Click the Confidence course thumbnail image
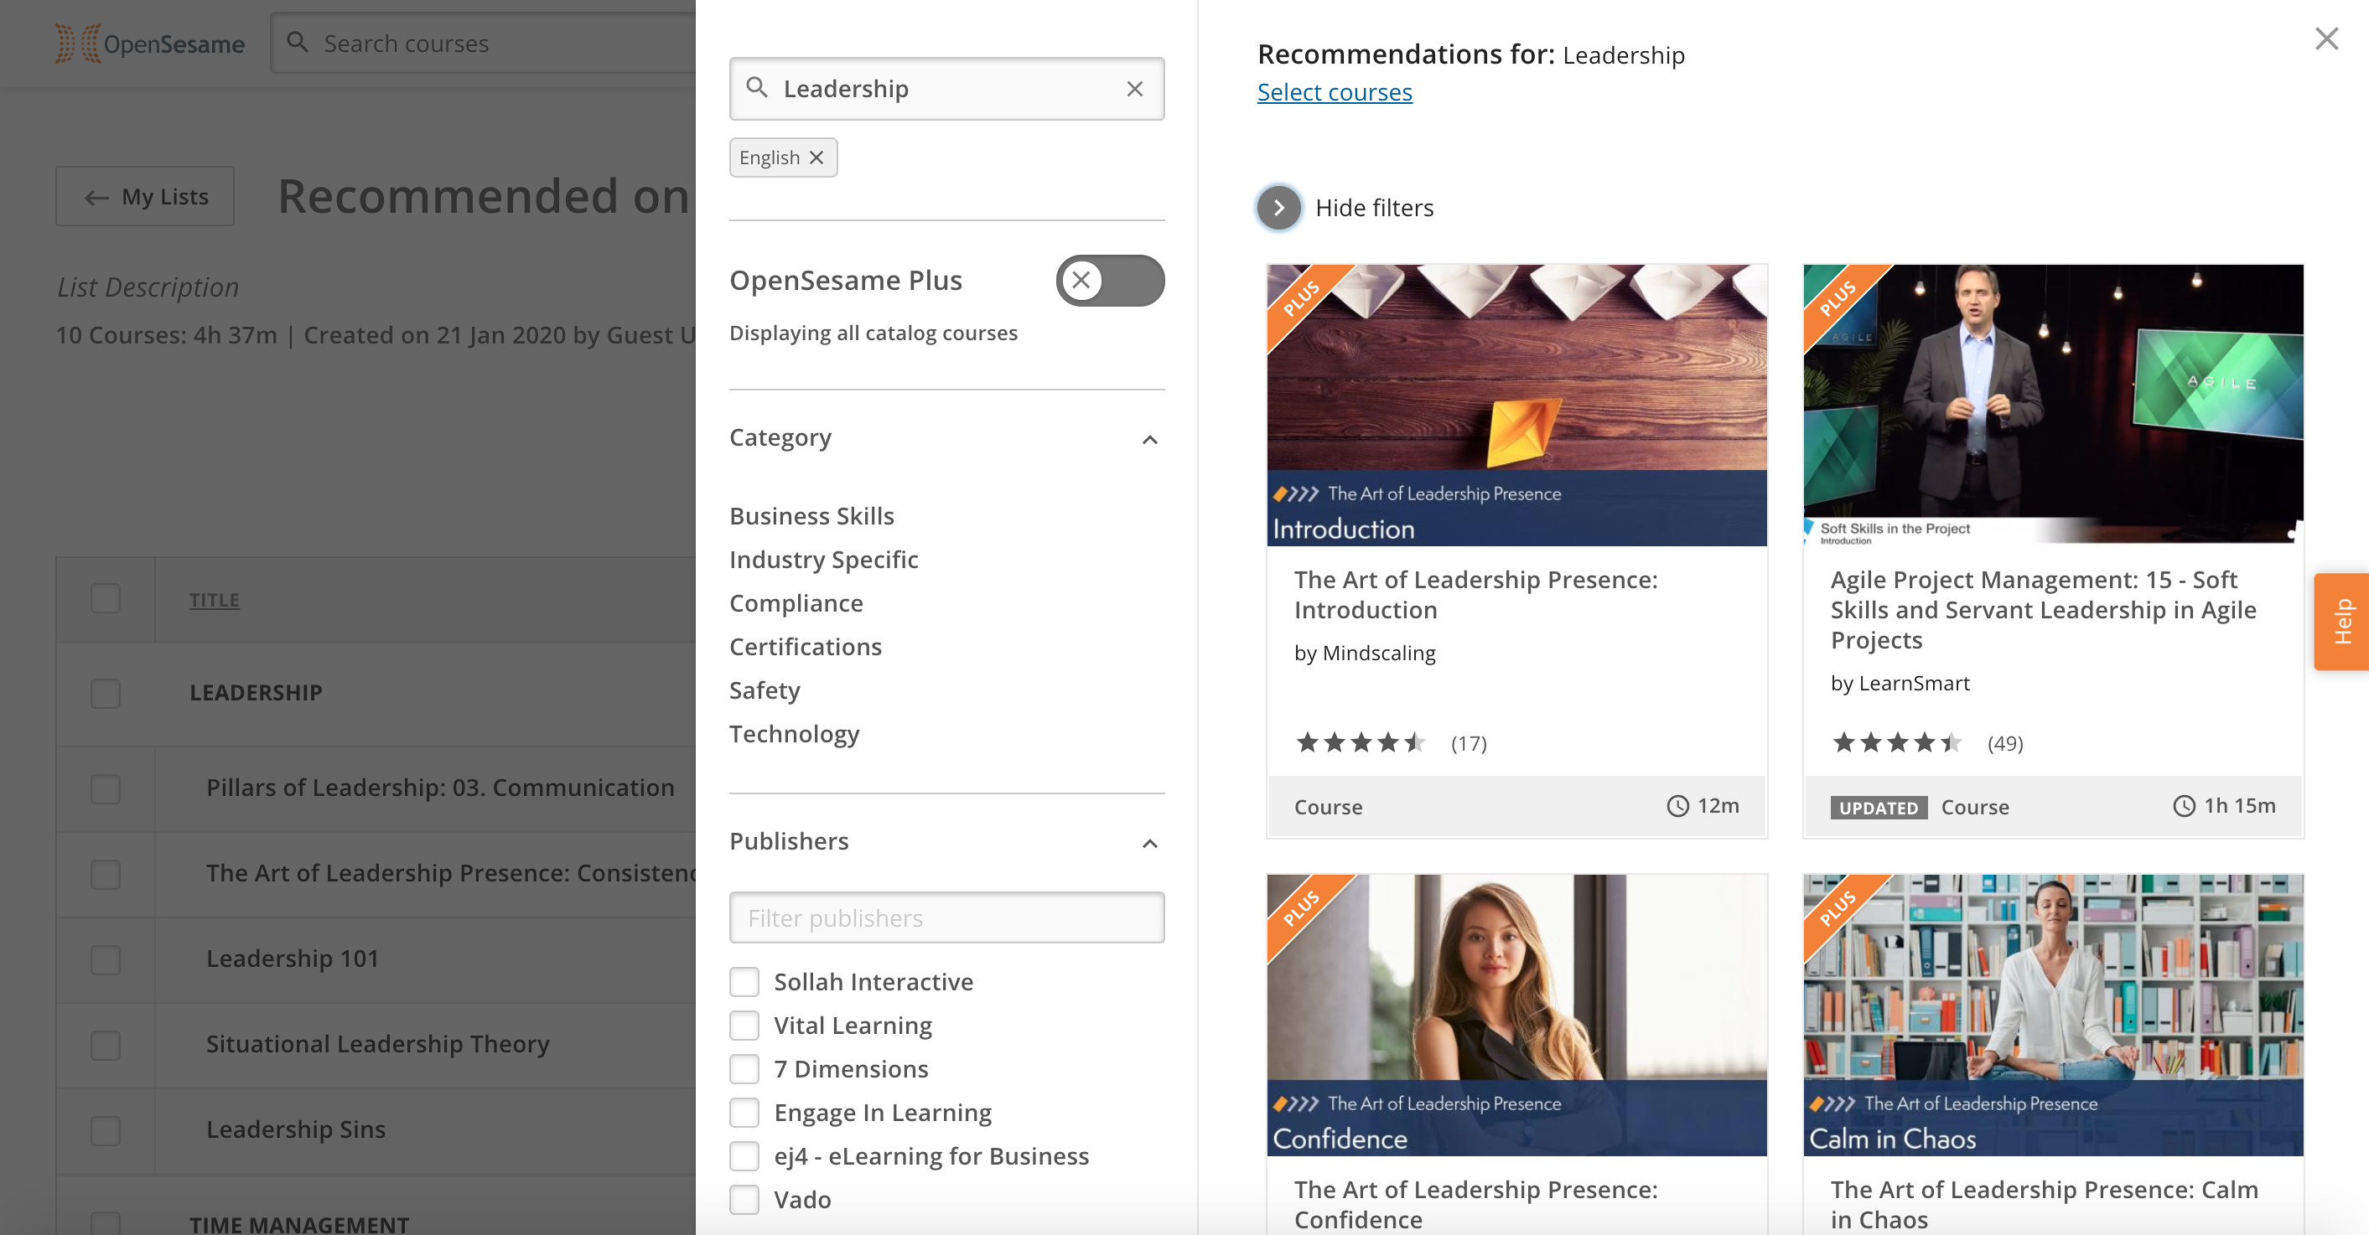 (1516, 1015)
